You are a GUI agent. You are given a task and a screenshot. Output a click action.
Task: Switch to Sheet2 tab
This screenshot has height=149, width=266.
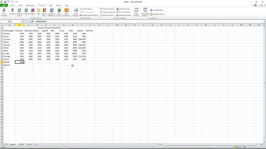click(x=21, y=144)
